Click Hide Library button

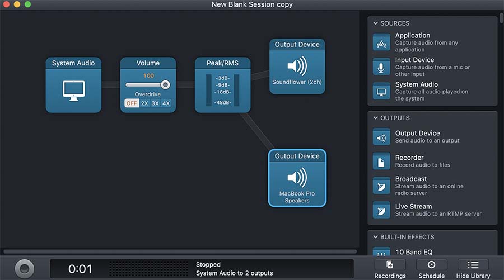click(x=473, y=268)
